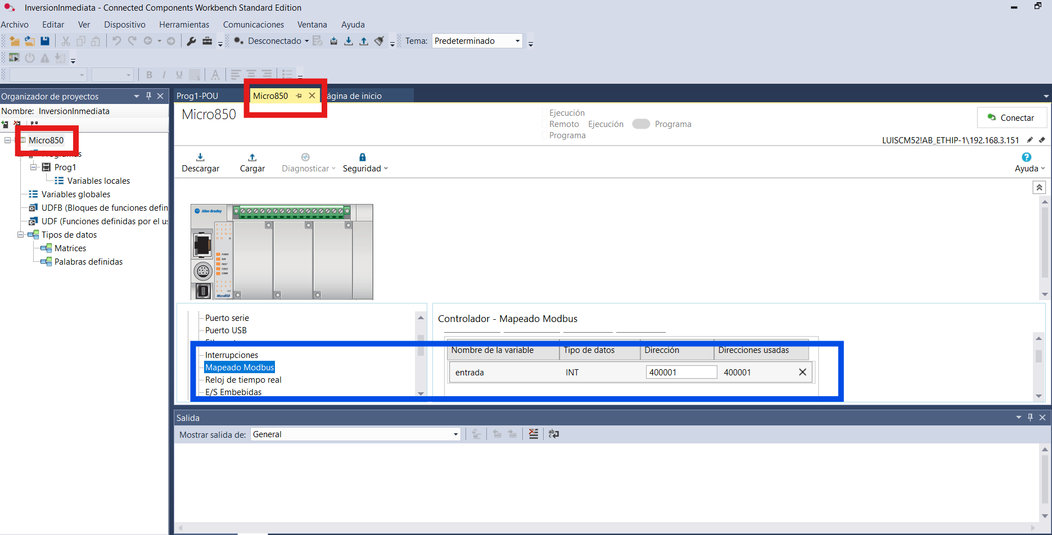The image size is (1052, 535).
Task: Click the clear output icon in Salida
Action: coord(533,434)
